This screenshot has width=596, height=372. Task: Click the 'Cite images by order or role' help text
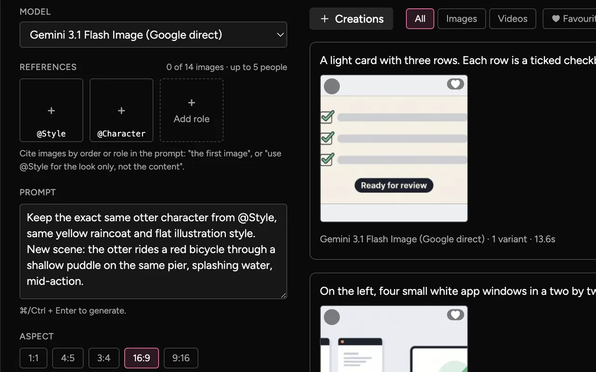tap(150, 160)
